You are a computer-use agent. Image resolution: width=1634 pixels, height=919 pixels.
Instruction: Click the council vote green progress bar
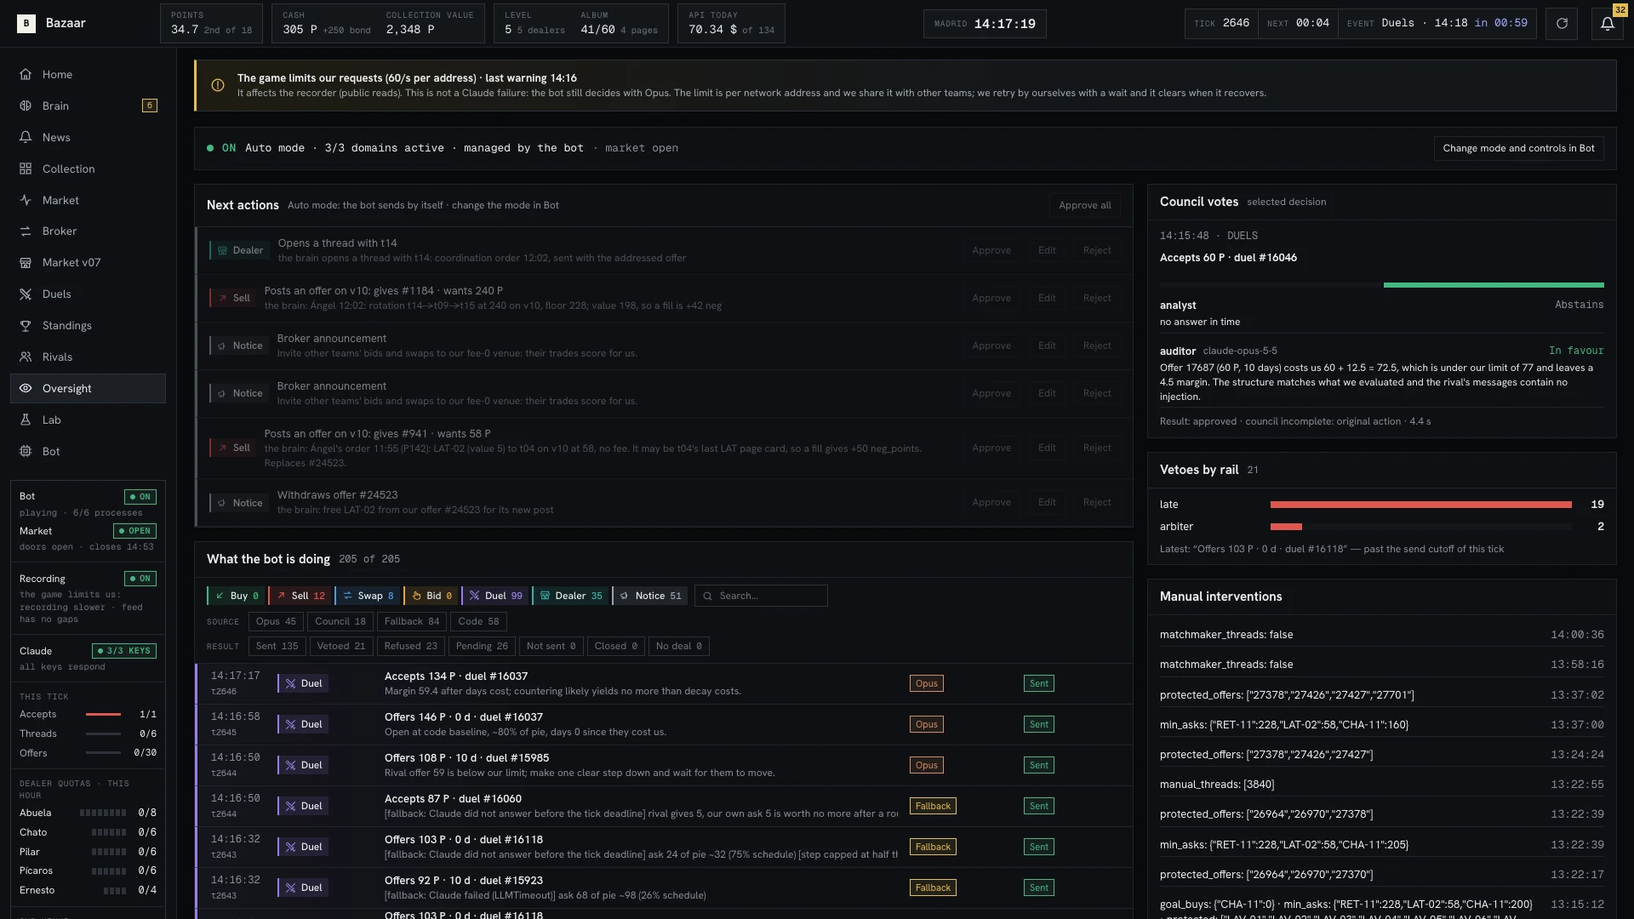pos(1494,285)
